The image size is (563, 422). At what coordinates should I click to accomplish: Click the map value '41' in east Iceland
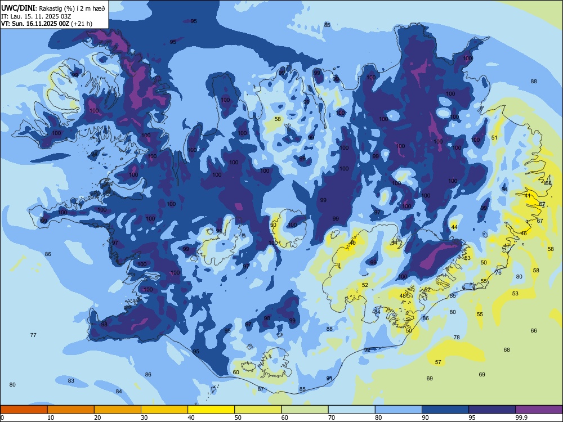click(x=528, y=196)
